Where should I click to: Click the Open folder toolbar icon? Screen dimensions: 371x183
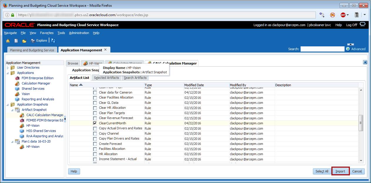pos(24,41)
